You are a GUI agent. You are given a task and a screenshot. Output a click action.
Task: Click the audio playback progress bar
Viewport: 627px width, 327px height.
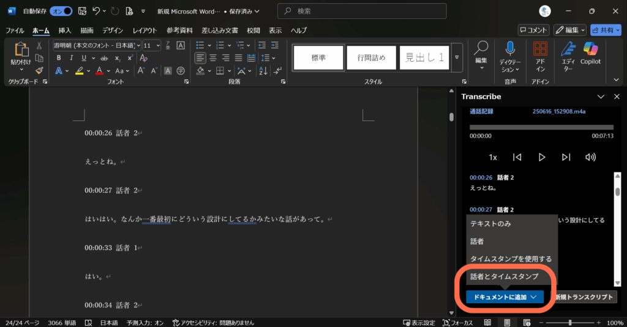pyautogui.click(x=541, y=127)
